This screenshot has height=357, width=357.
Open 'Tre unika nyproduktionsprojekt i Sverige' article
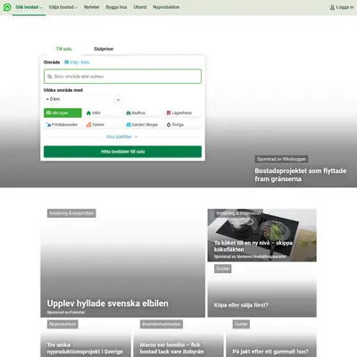85,348
